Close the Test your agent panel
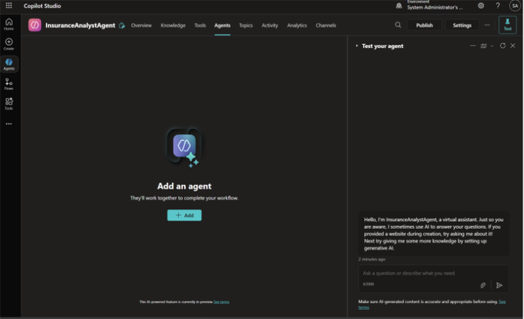The image size is (524, 319). pos(513,46)
